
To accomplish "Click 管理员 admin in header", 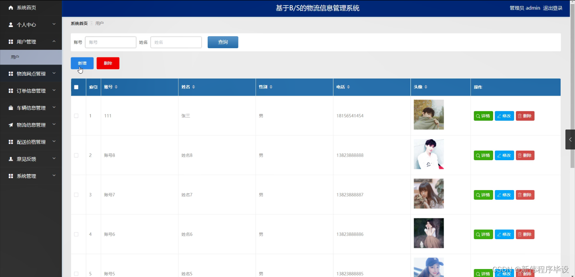I will (x=525, y=8).
